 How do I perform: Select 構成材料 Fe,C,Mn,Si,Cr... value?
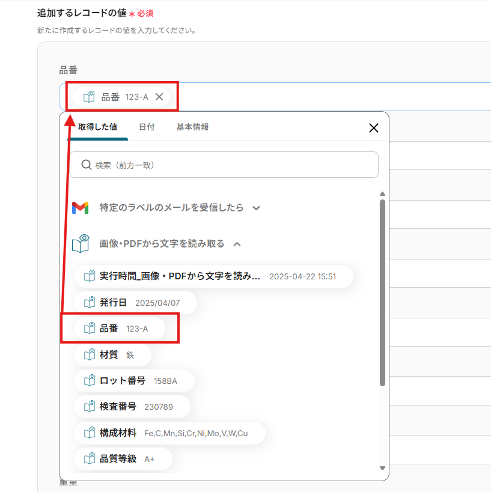coord(169,433)
